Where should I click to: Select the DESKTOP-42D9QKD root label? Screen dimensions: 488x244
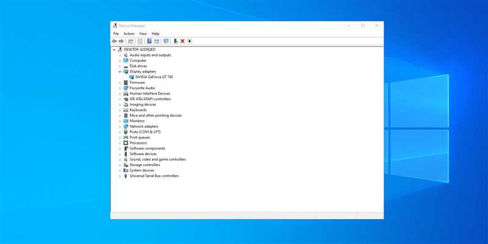pyautogui.click(x=140, y=49)
